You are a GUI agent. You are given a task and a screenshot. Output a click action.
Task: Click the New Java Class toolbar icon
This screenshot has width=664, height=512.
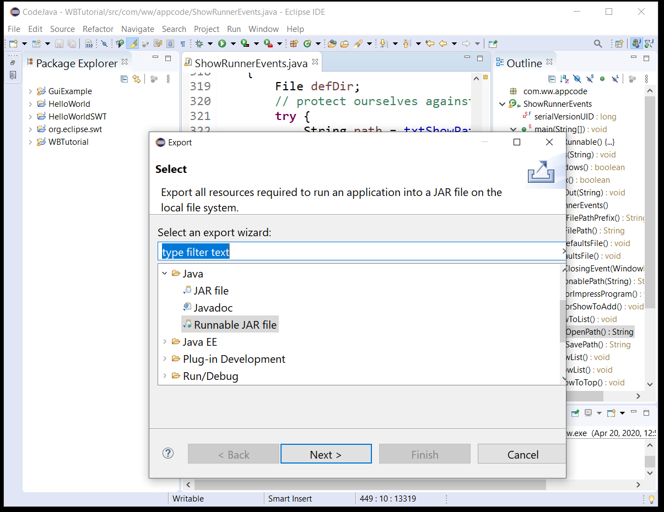point(307,44)
